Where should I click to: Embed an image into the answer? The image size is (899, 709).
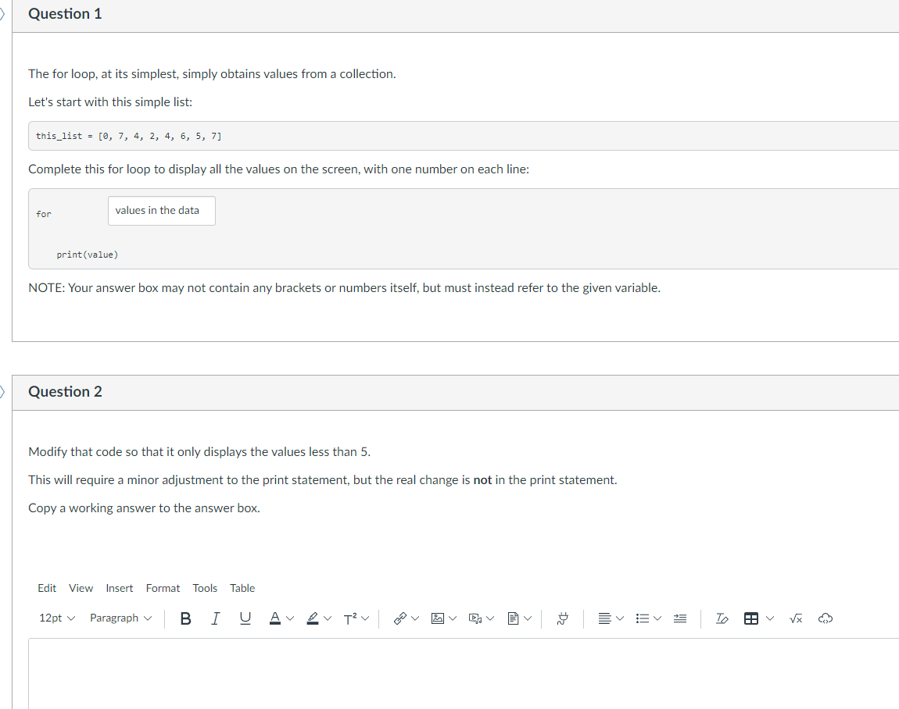[x=437, y=618]
